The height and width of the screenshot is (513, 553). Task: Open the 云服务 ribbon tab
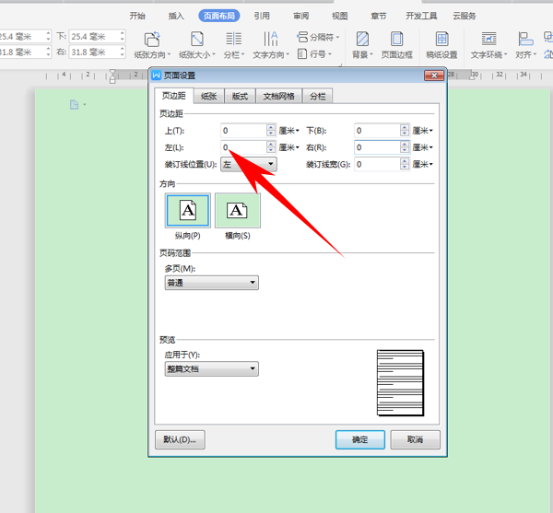tap(465, 16)
